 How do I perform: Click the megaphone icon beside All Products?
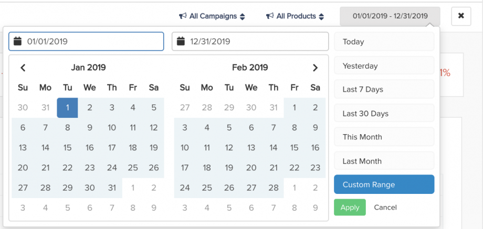(x=270, y=16)
